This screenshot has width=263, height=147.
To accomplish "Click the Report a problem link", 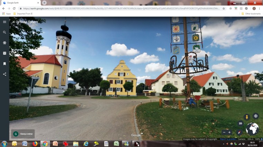I will 228,139.
